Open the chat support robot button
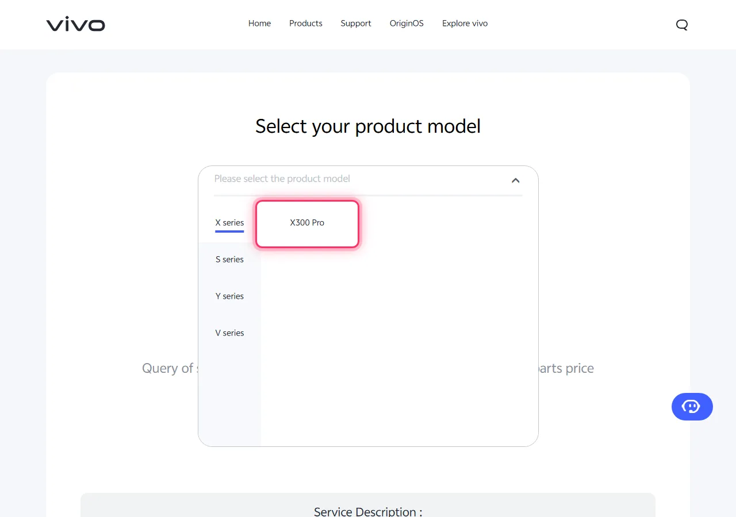Viewport: 736px width, 517px height. 692,407
